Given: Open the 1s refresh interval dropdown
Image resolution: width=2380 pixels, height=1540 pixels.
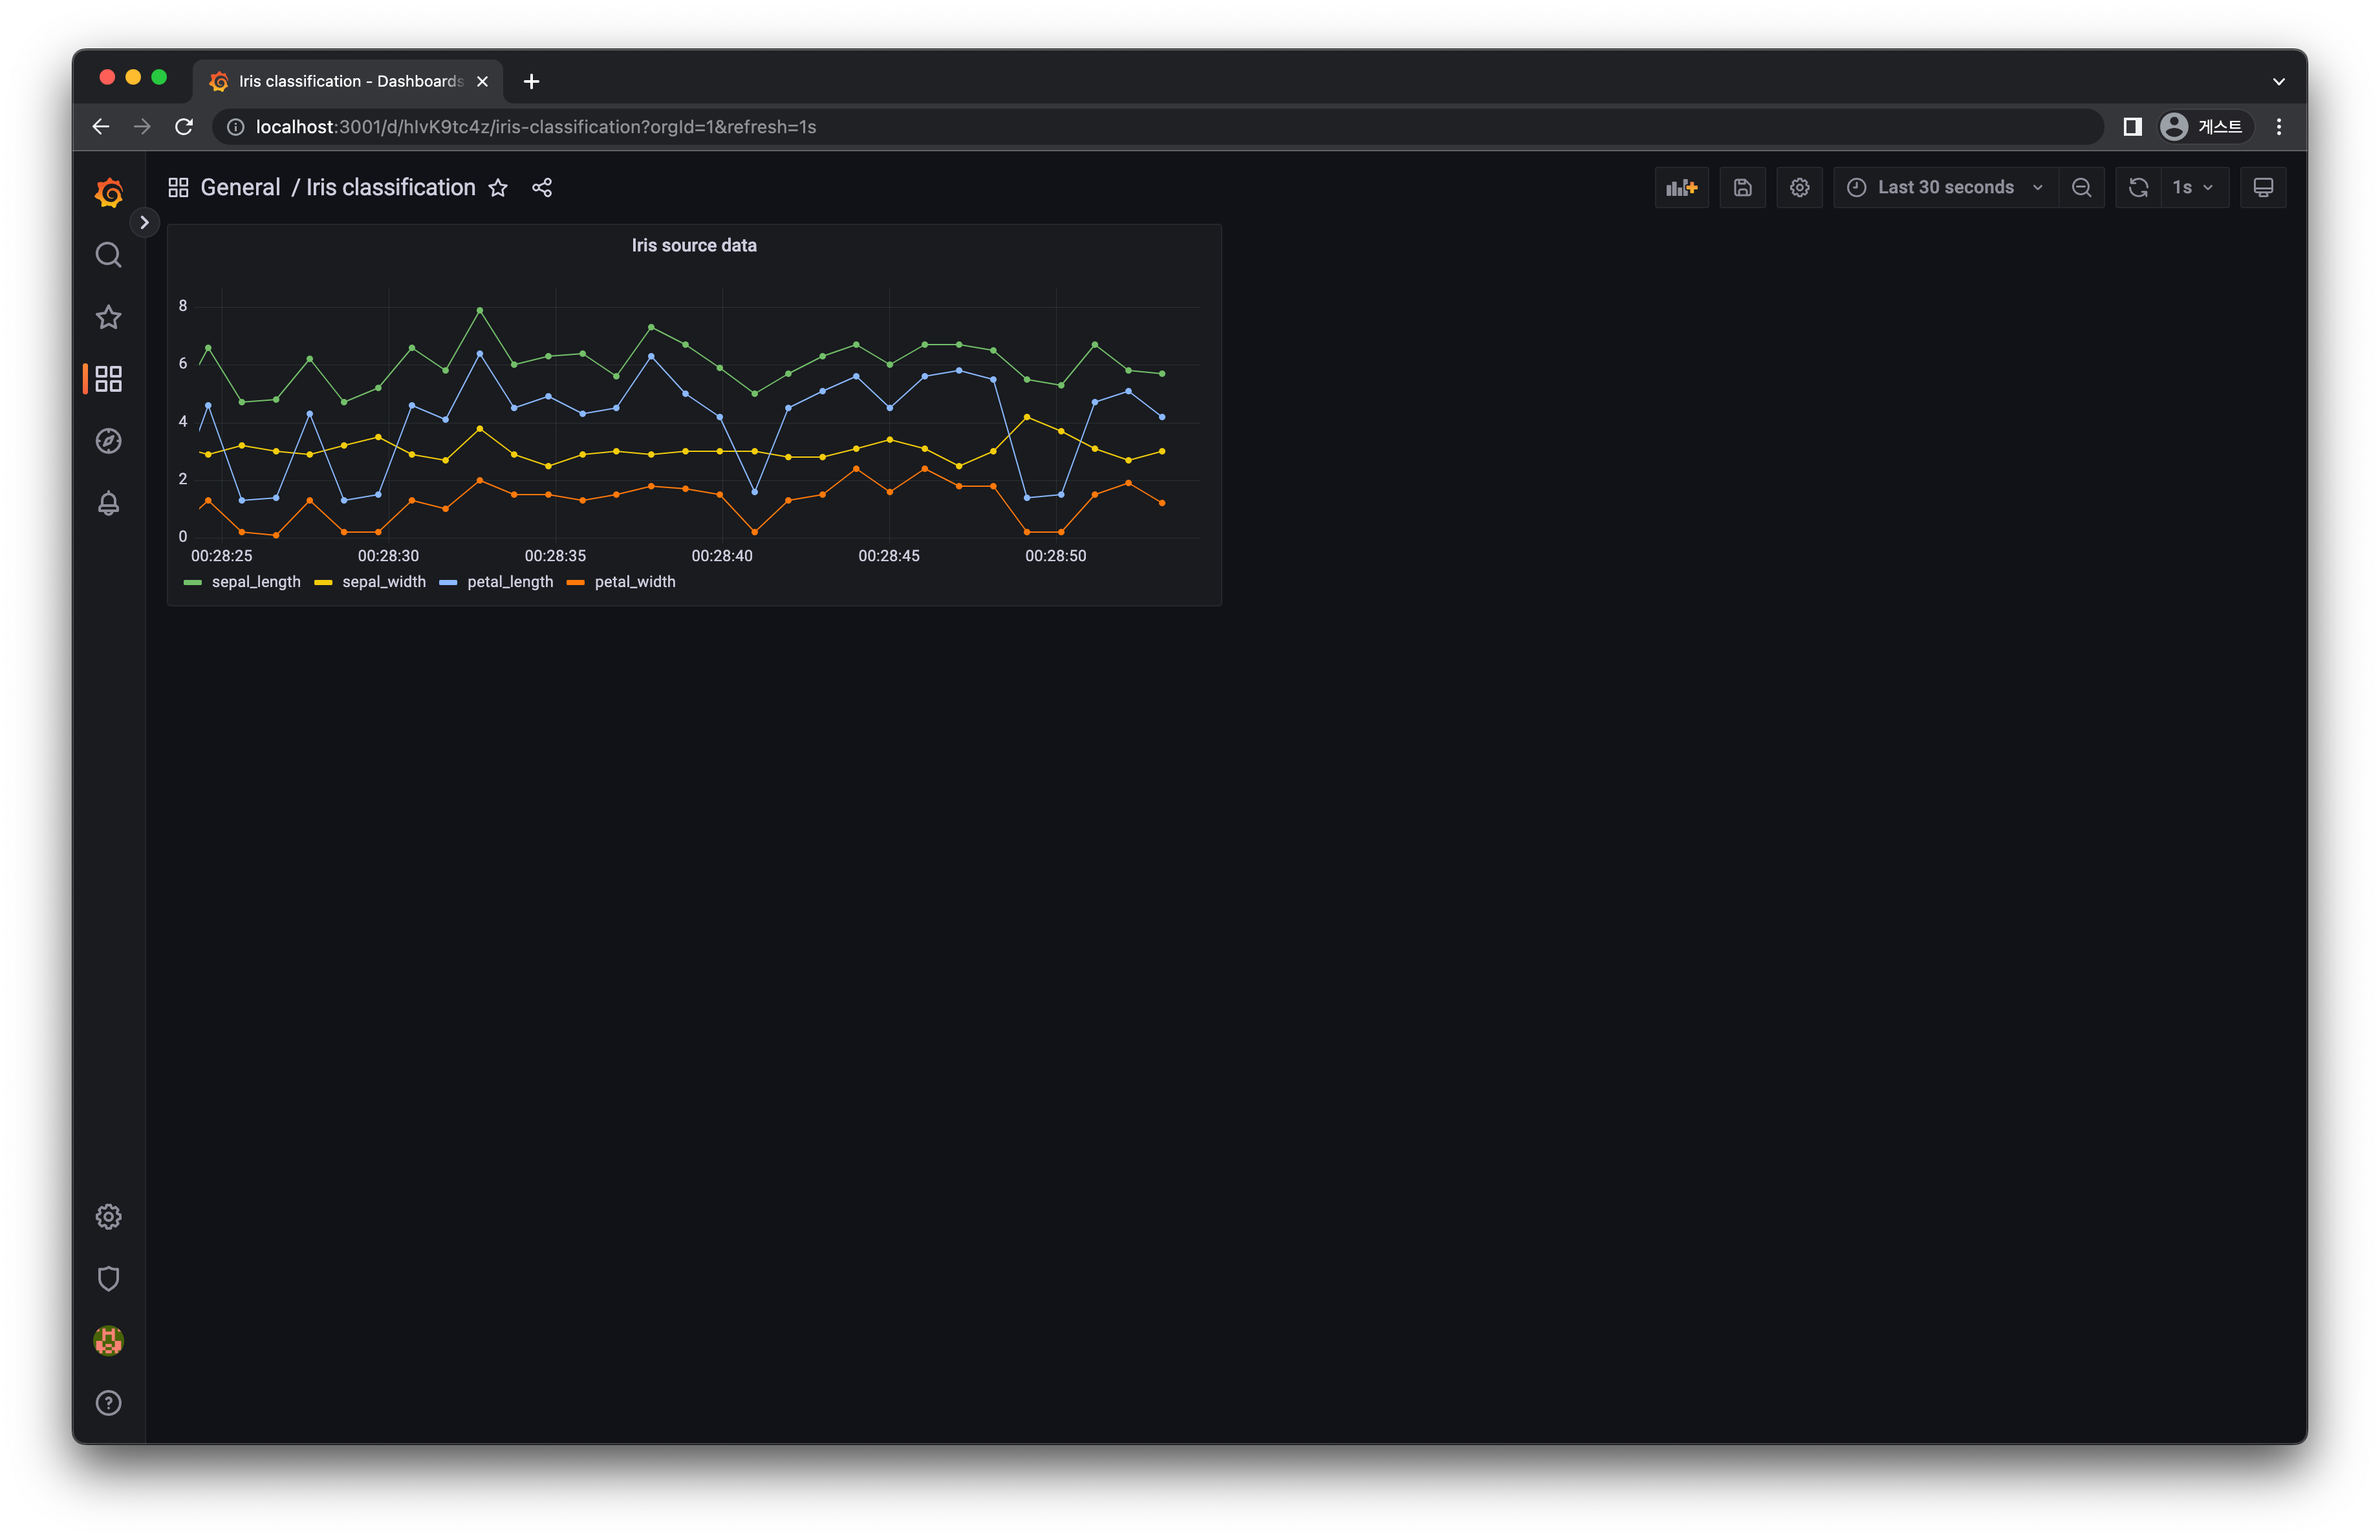Looking at the screenshot, I should (2194, 188).
